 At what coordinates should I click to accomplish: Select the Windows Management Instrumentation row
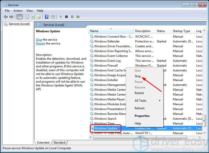110,85
